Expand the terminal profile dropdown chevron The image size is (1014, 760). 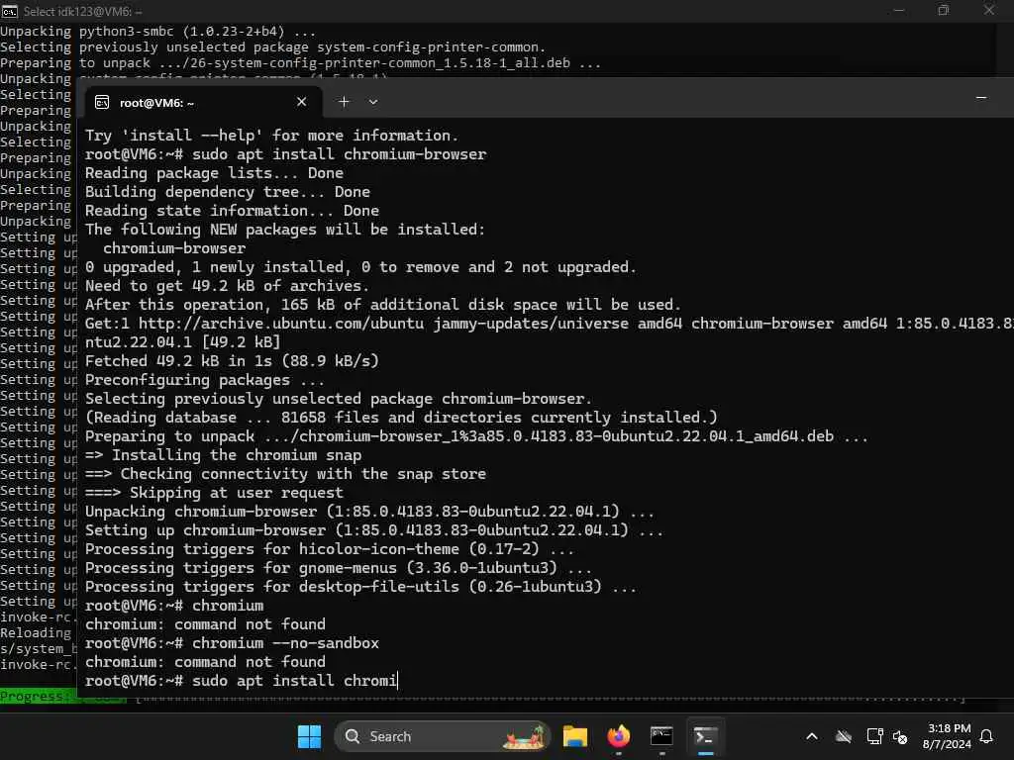tap(373, 102)
